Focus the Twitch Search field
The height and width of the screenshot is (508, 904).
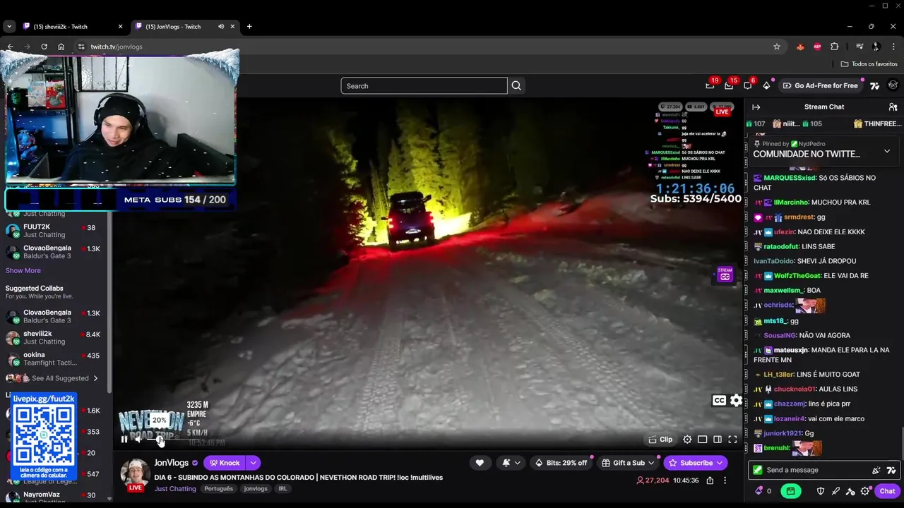tap(424, 86)
